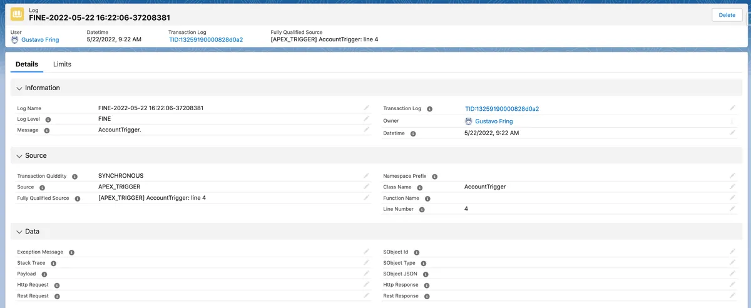Edit the Function Name pencil icon
This screenshot has height=308, width=751.
point(732,198)
